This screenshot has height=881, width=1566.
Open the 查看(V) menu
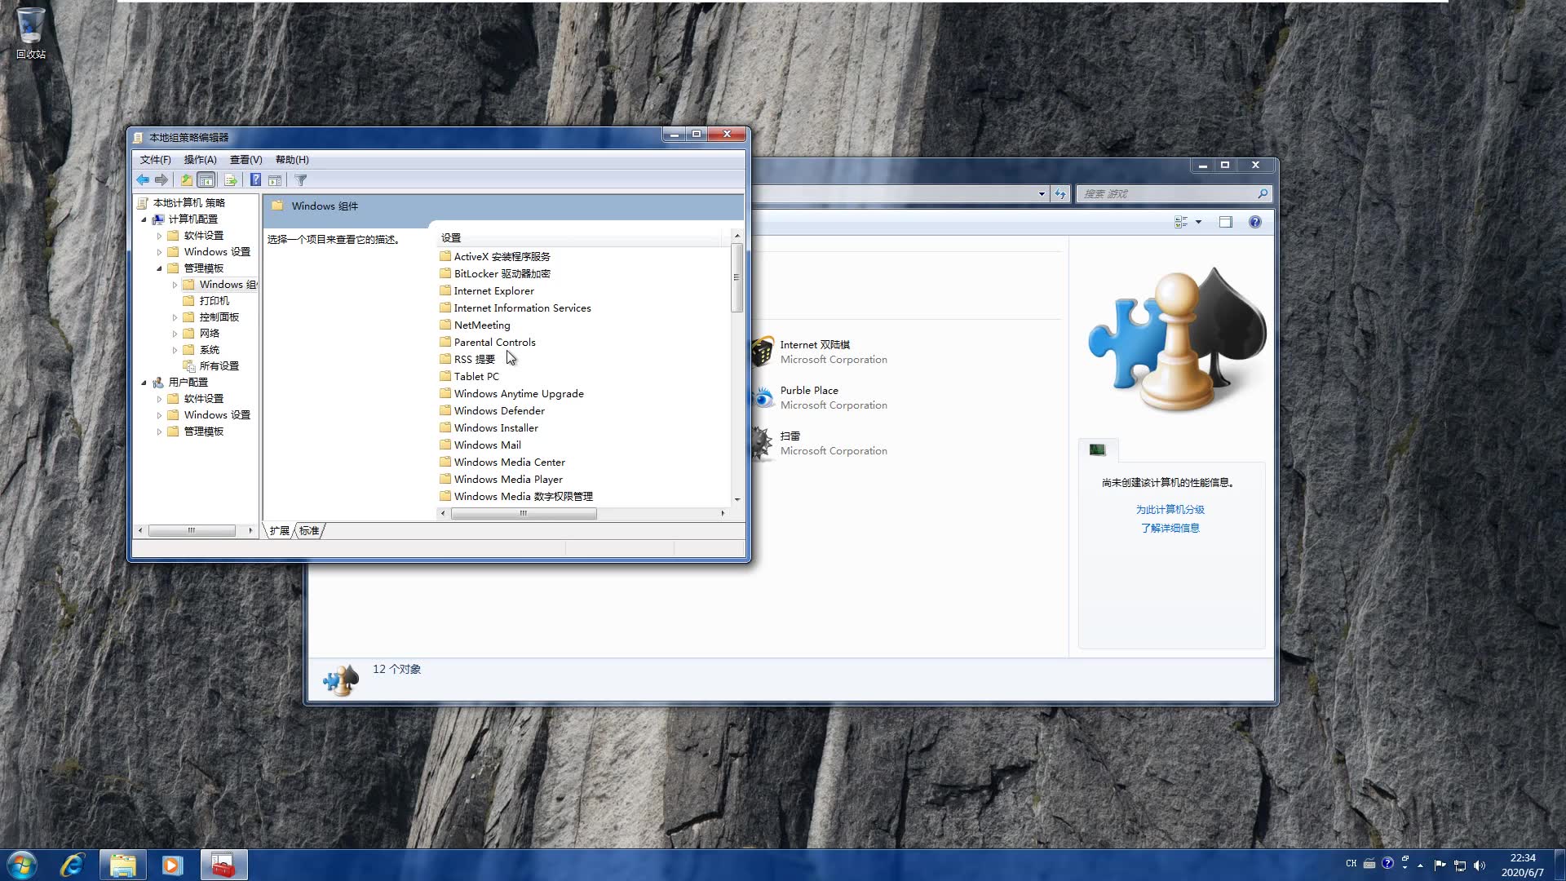[x=245, y=159]
